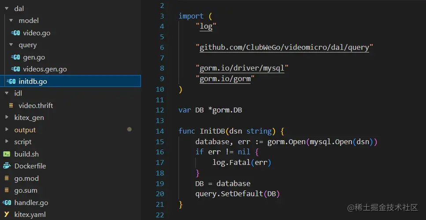Click "DB = database" on line 19

pos(223,183)
